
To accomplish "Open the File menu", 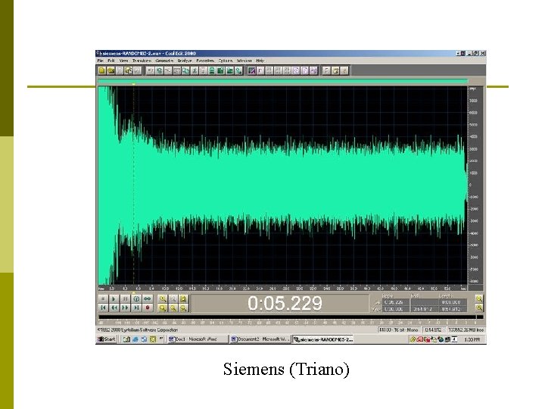I will [x=101, y=61].
